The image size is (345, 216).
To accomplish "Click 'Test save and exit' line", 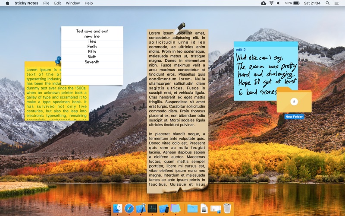I will click(92, 31).
